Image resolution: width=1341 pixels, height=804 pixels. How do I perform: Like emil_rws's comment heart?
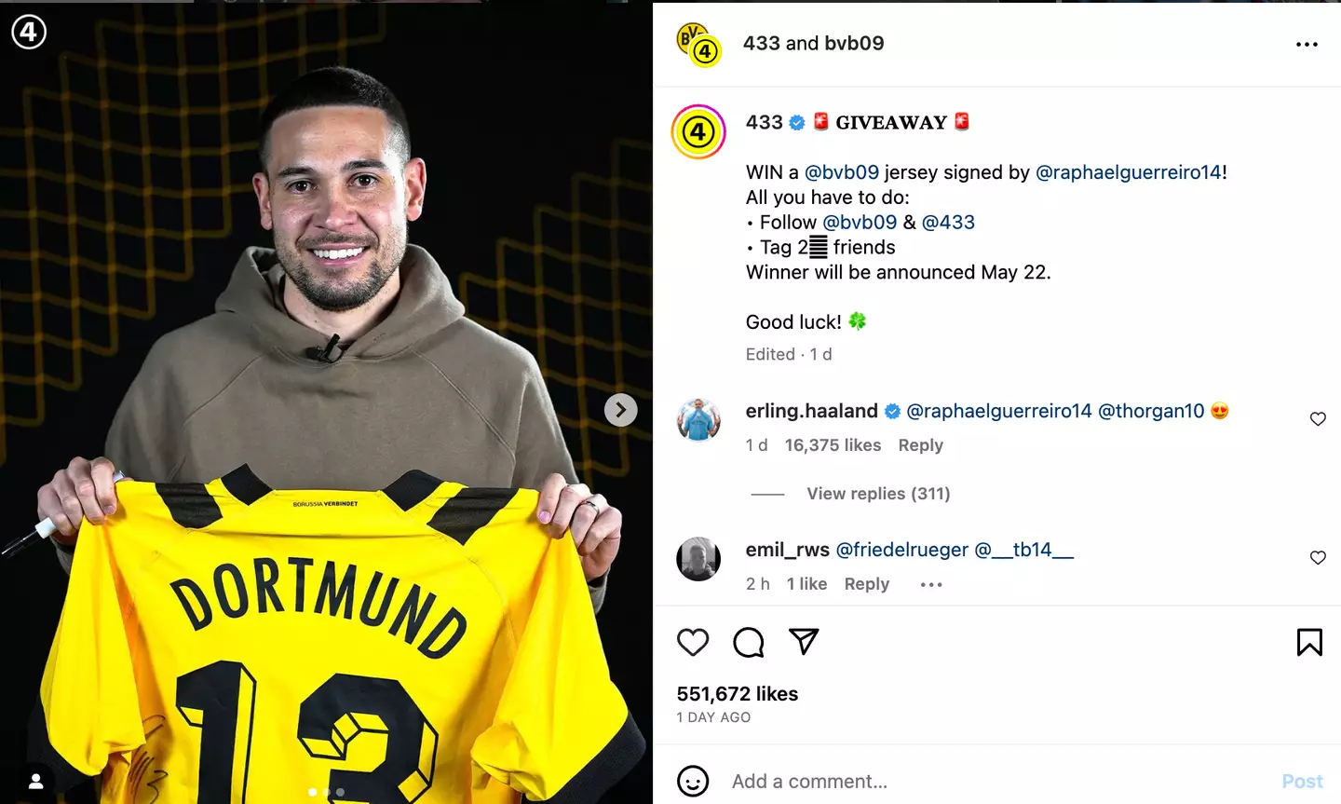click(1318, 558)
